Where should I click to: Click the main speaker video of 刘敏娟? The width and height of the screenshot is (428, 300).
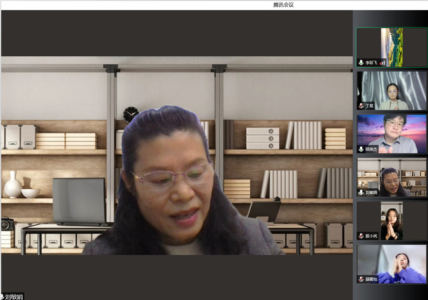176,154
